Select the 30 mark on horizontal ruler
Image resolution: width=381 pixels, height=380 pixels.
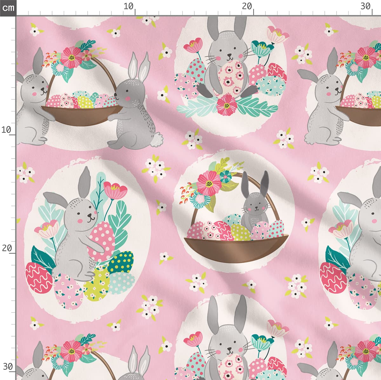tap(365, 6)
